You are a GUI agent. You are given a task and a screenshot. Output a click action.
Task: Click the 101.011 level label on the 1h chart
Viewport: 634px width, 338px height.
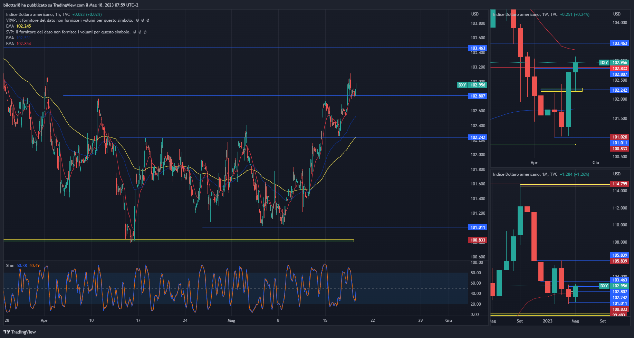[x=478, y=227]
